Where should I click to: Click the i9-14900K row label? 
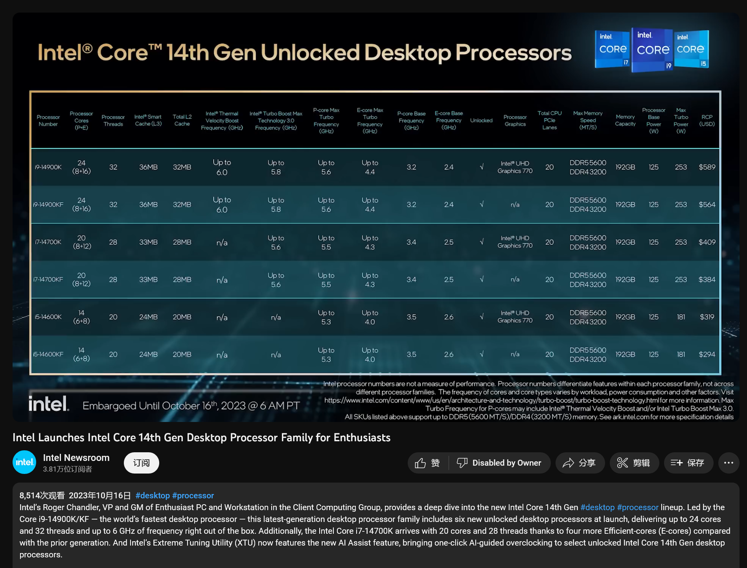coord(48,167)
